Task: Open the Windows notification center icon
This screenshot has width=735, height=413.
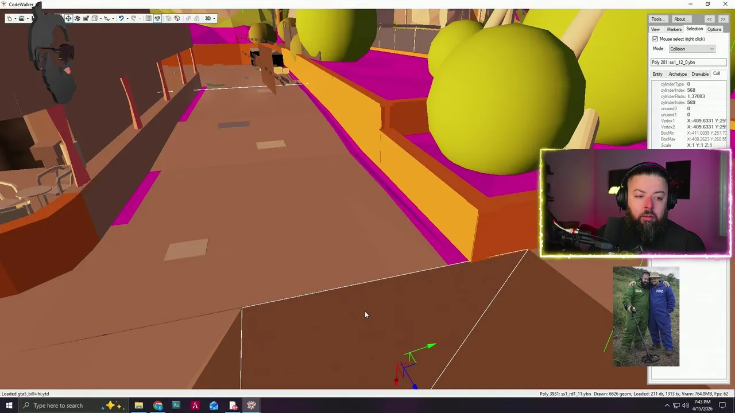Action: pyautogui.click(x=723, y=406)
